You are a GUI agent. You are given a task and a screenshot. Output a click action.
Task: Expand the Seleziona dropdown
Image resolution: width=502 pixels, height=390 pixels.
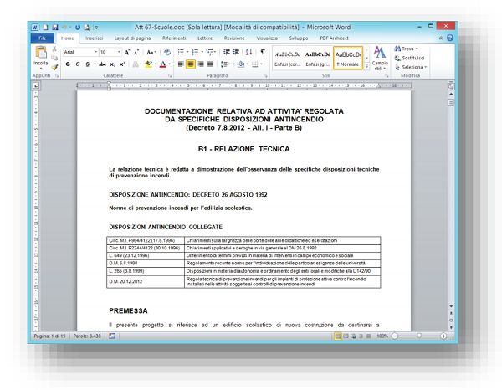coord(414,67)
